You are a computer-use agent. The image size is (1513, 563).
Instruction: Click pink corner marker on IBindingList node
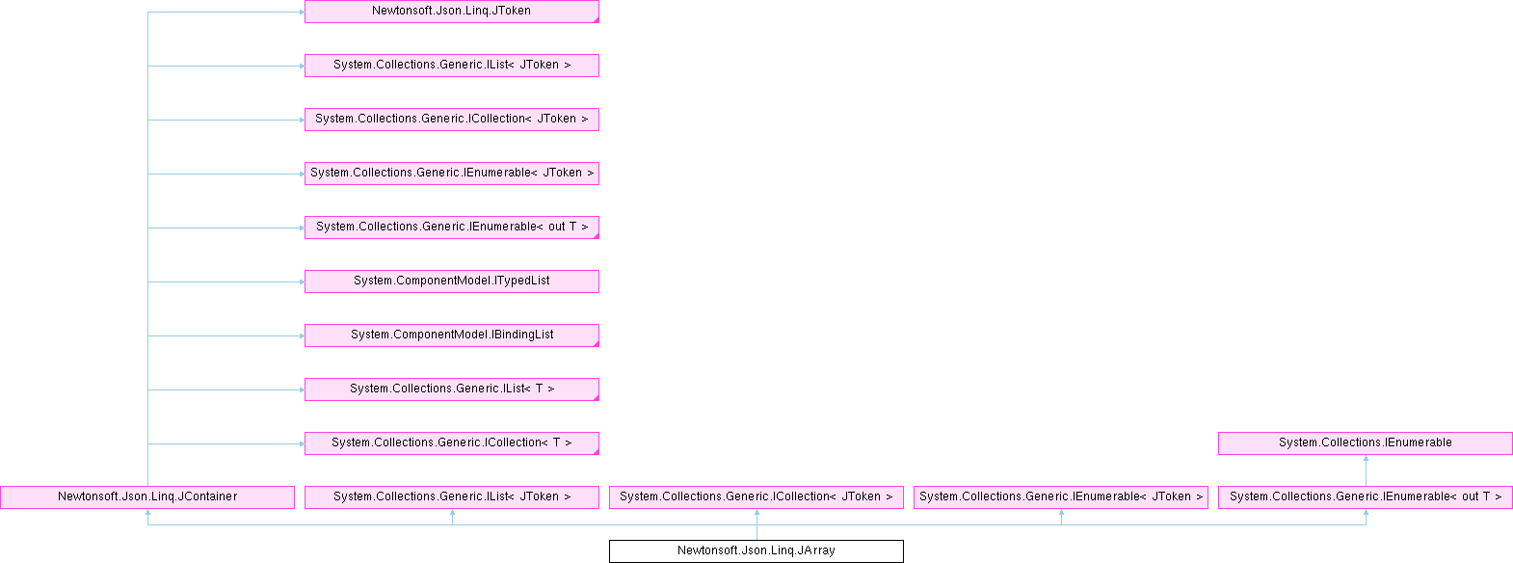tap(596, 343)
